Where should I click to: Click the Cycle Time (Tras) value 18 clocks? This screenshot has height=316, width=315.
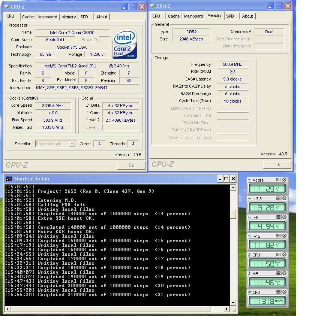coord(232,101)
